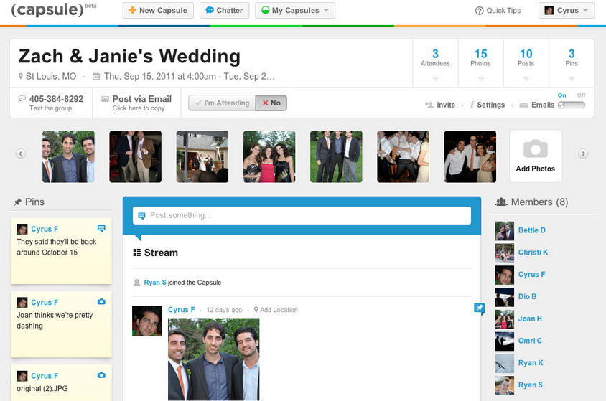Image resolution: width=606 pixels, height=401 pixels.
Task: Open member Joan H
Action: (530, 319)
